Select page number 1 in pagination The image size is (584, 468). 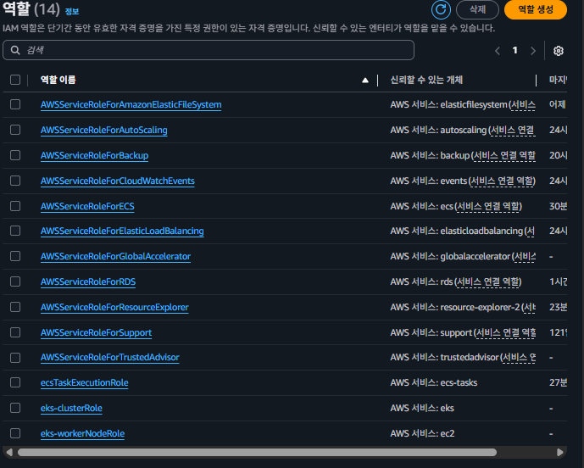(515, 50)
